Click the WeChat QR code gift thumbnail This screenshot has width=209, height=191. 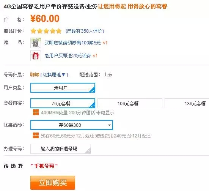[36, 43]
